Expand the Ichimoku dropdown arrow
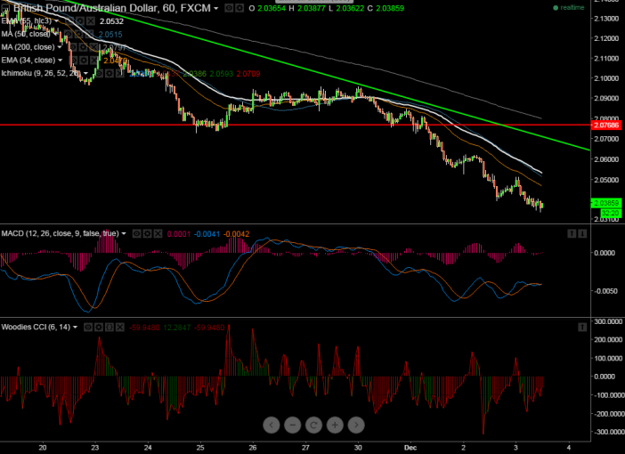The width and height of the screenshot is (625, 454). (85, 73)
